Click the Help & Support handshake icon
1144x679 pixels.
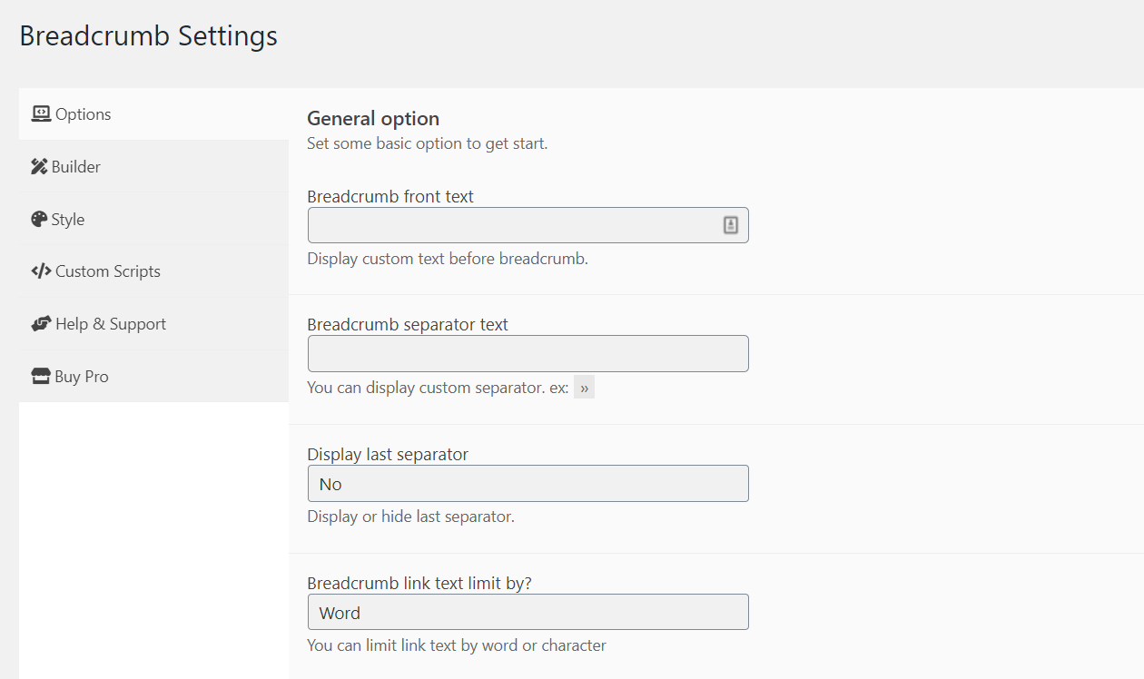pyautogui.click(x=41, y=324)
